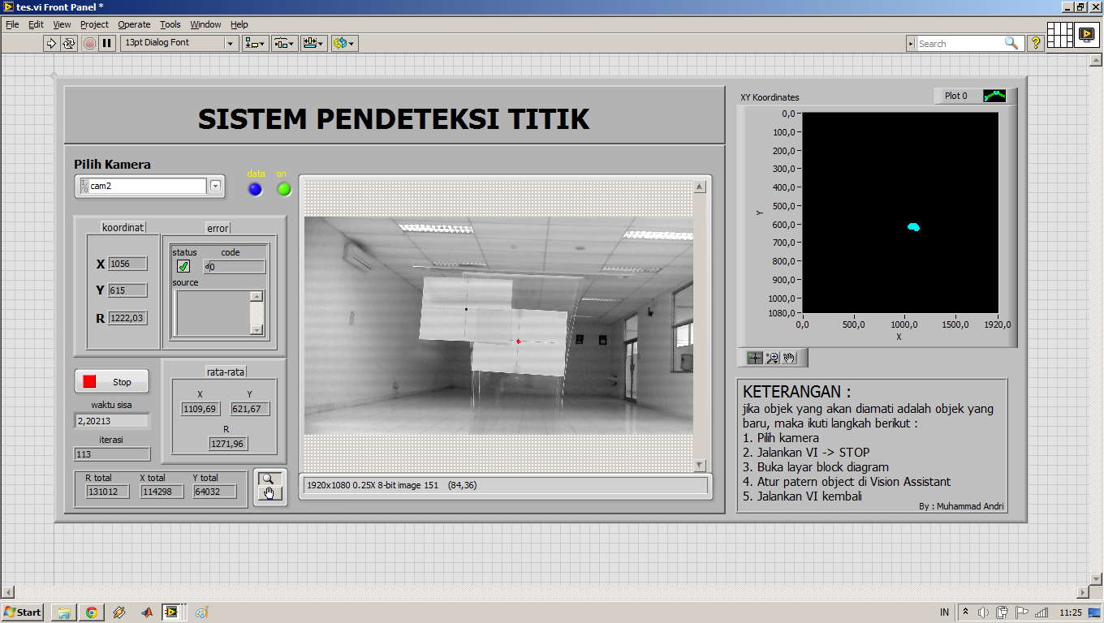
Task: Click the Plot 0 legend label
Action: tap(956, 96)
